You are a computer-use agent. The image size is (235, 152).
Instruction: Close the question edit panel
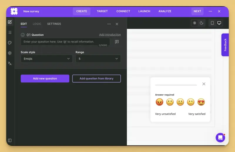point(117,24)
